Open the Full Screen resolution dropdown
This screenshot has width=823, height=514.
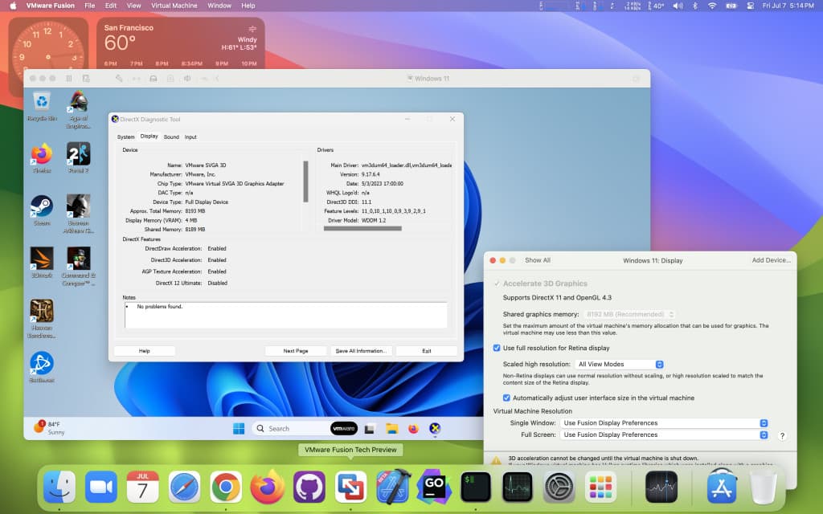664,434
